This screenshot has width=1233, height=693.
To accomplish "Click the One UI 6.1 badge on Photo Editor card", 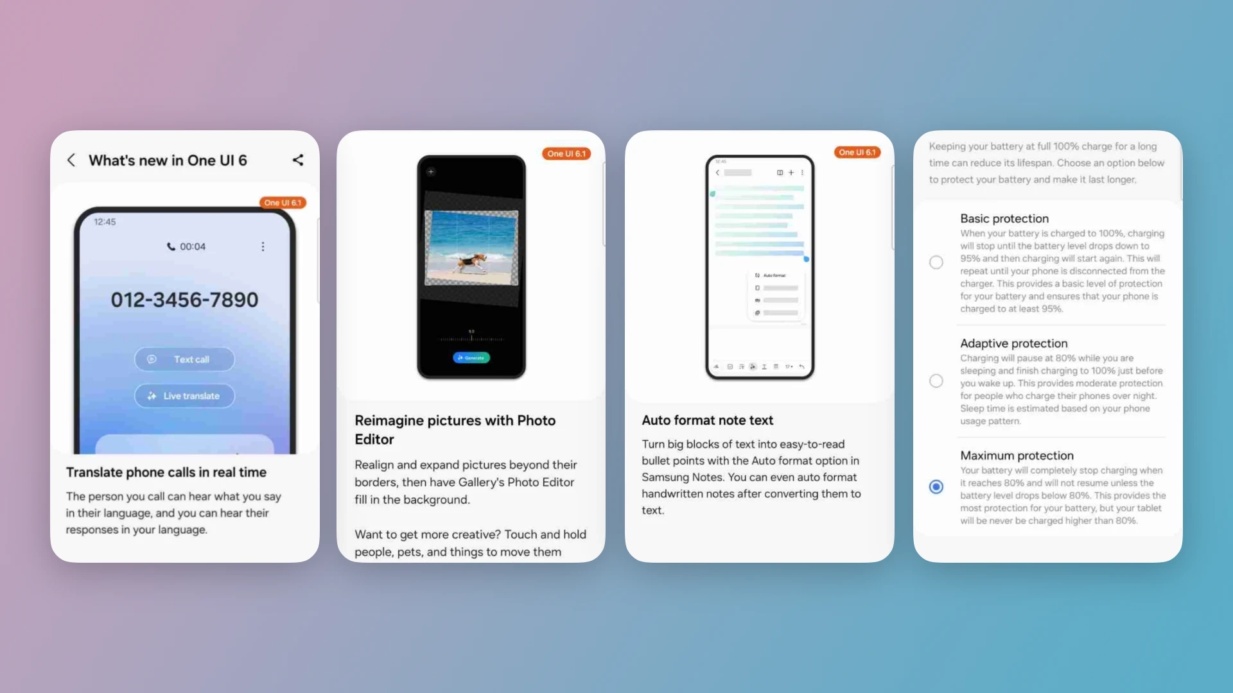I will 566,153.
